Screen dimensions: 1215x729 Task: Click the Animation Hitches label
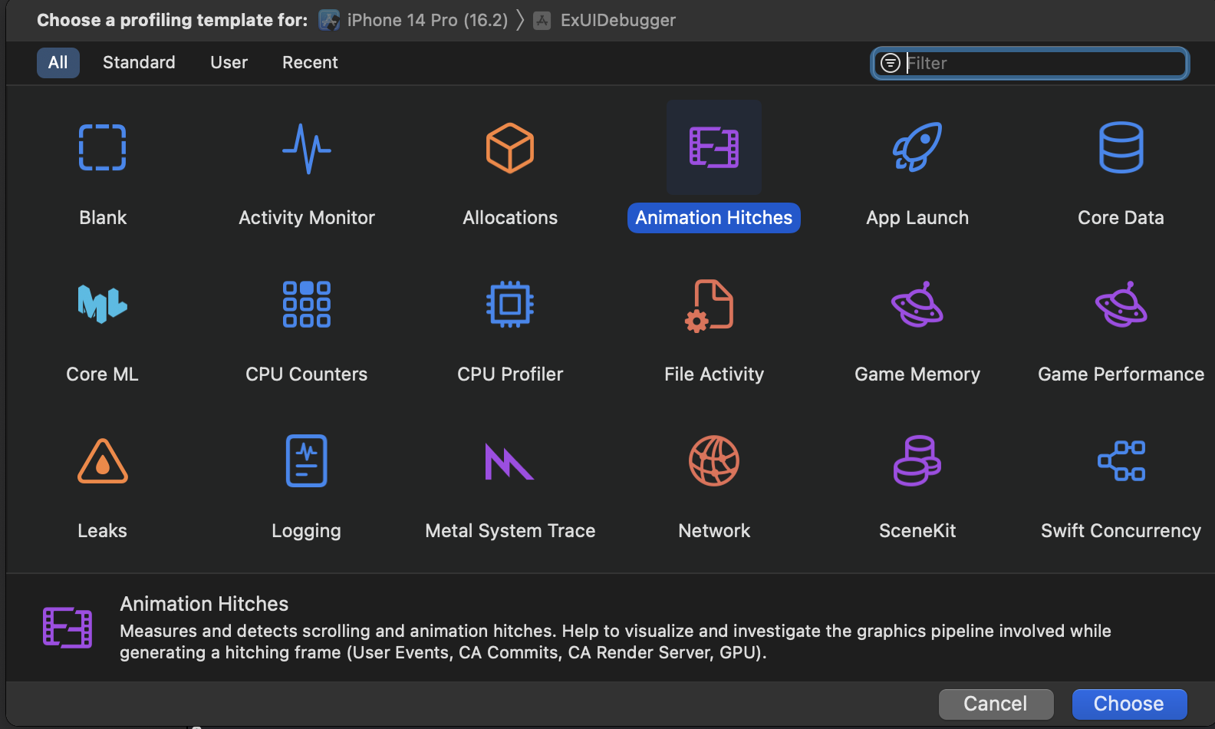[x=714, y=218]
